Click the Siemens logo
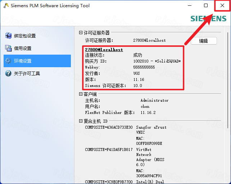Screen dimensions: 231x184 (x=208, y=19)
